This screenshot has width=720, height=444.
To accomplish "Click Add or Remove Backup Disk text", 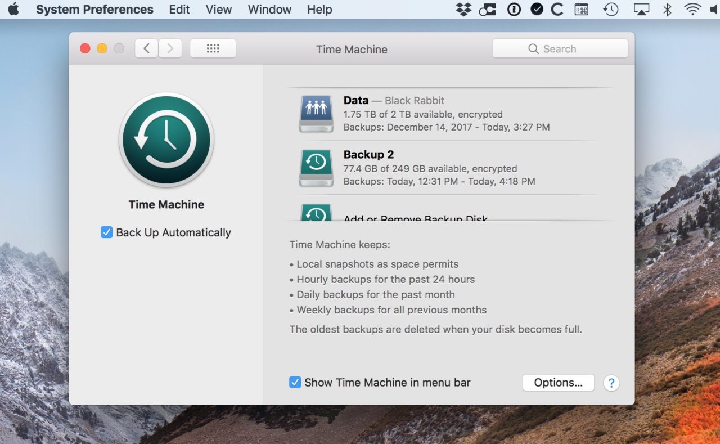I will coord(416,217).
